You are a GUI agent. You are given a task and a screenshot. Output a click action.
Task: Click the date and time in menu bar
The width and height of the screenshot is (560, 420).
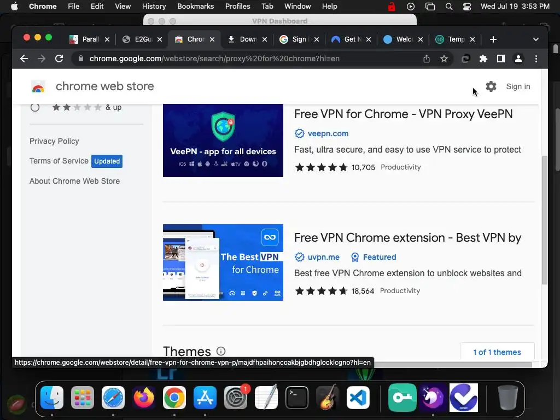(515, 7)
